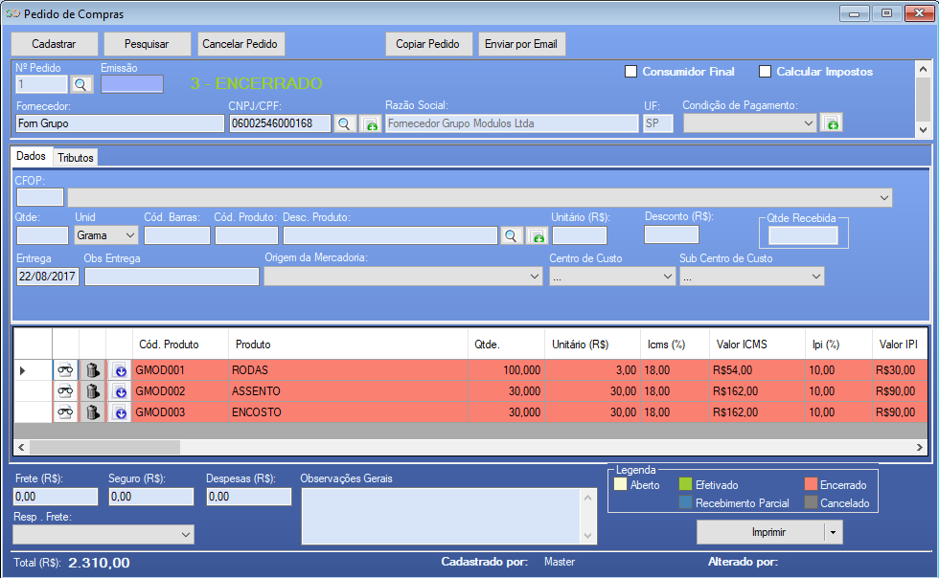Screen dimensions: 939x578
Task: Click the Frete (R$) field
Action: pos(56,497)
